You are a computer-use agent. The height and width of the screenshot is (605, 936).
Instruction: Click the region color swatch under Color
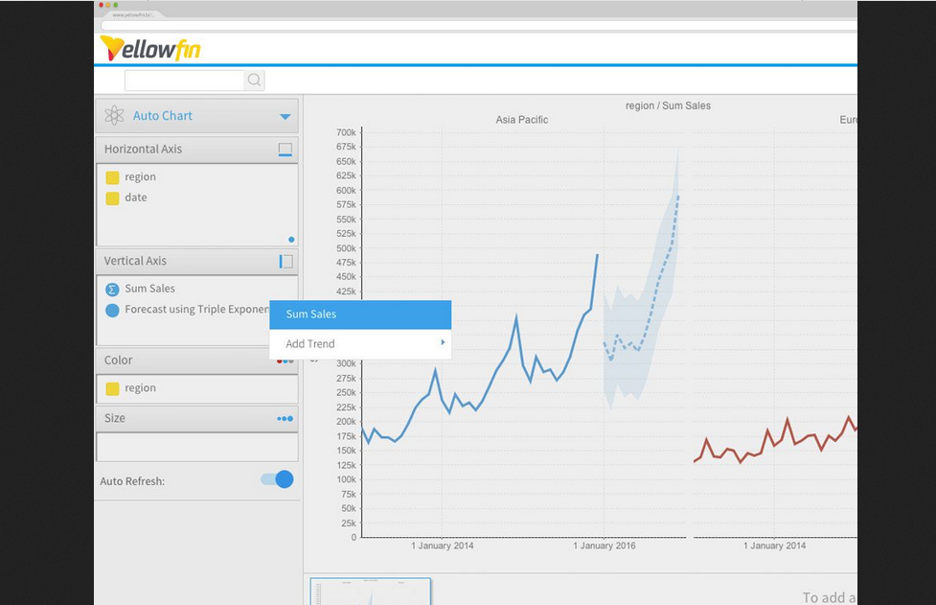112,388
